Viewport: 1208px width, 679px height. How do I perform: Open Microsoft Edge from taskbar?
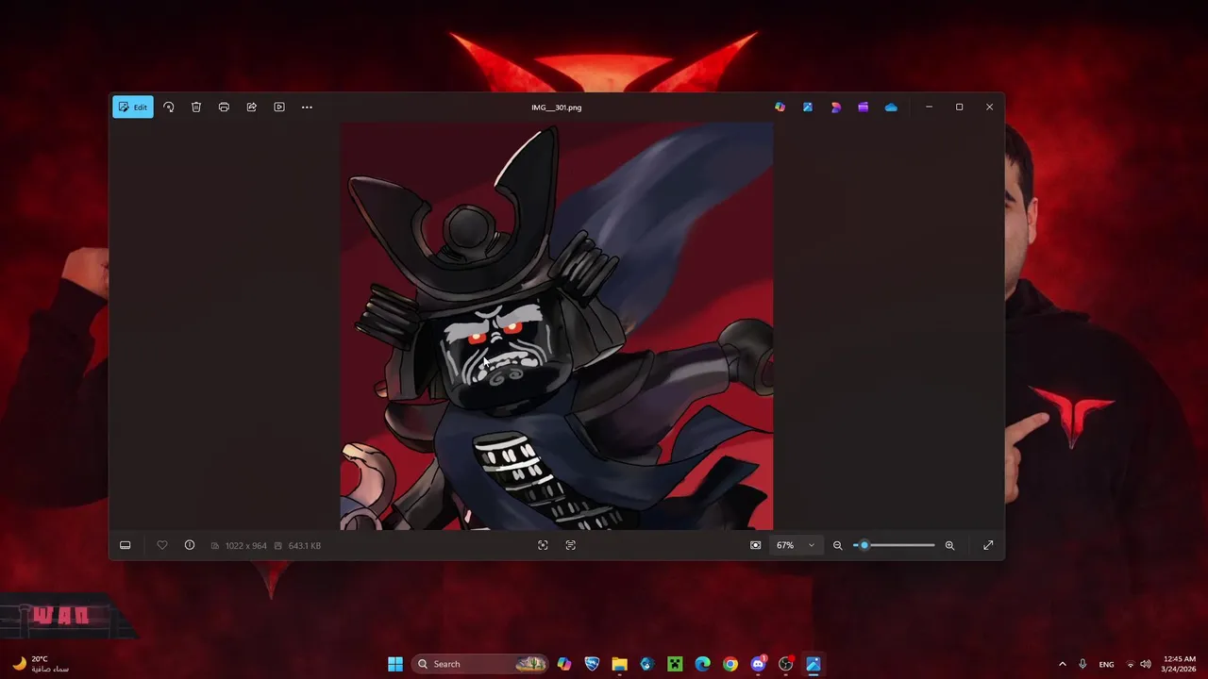click(x=702, y=664)
